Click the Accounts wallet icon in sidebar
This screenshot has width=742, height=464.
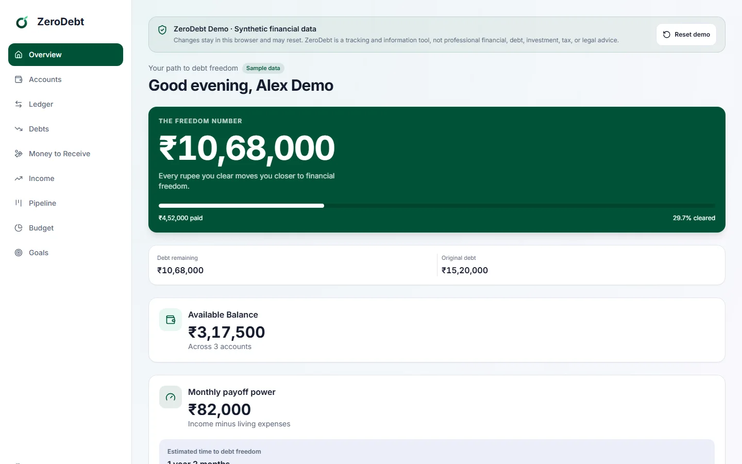pyautogui.click(x=19, y=79)
